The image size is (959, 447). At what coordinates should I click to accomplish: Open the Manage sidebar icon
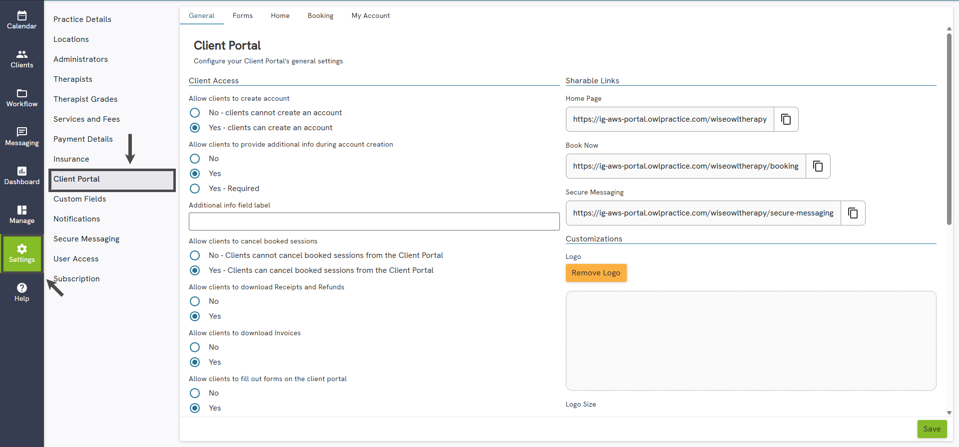[21, 215]
